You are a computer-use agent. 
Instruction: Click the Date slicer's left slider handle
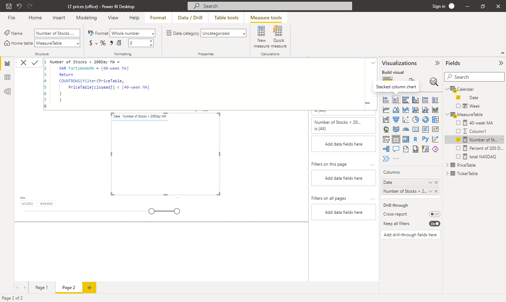tap(151, 211)
